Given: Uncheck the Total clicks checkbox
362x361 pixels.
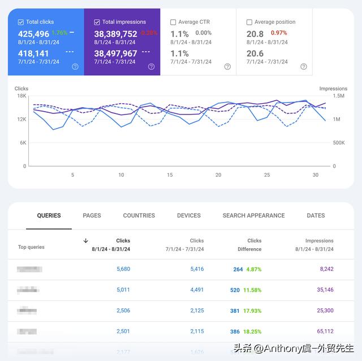Looking at the screenshot, I should (x=21, y=22).
